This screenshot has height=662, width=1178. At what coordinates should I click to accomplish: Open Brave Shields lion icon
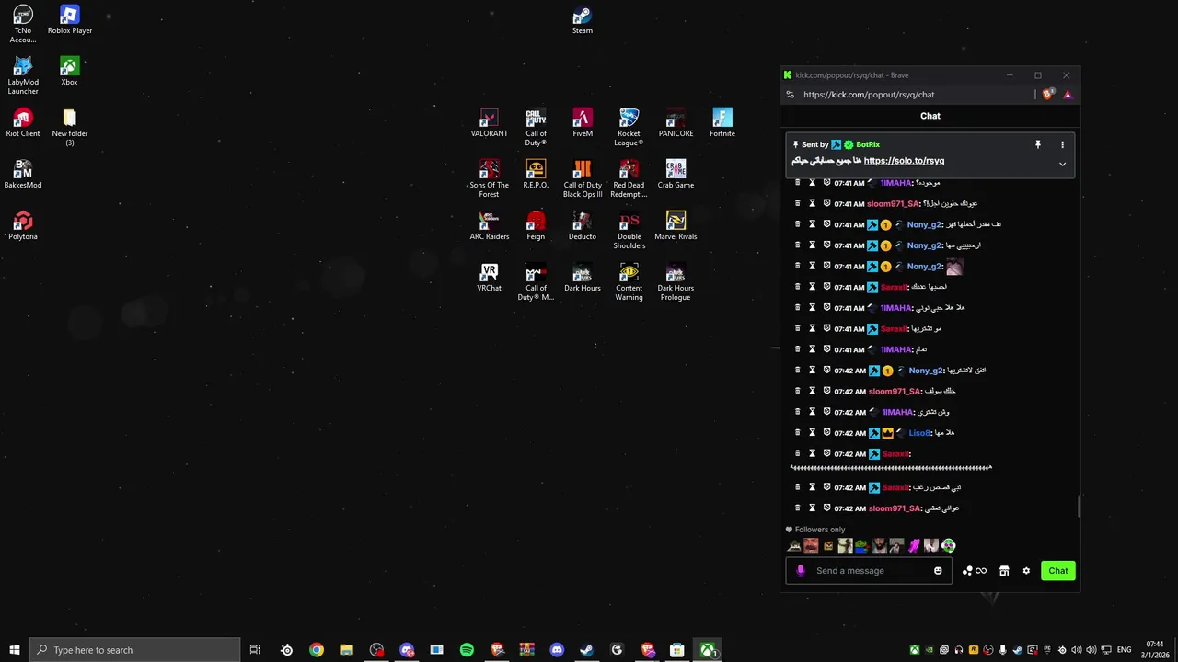point(1048,94)
